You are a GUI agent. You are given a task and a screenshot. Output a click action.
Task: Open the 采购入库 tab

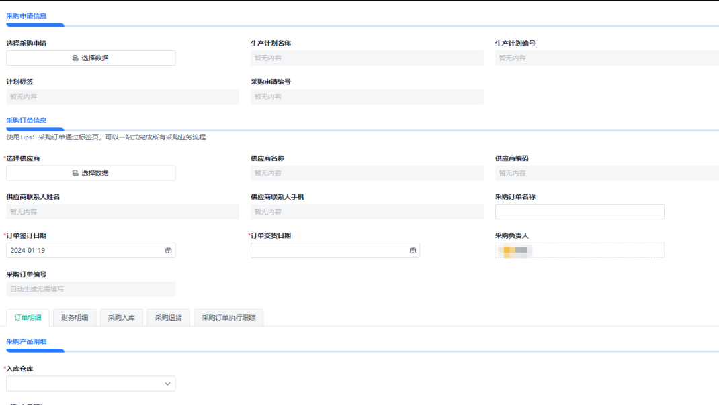(122, 318)
